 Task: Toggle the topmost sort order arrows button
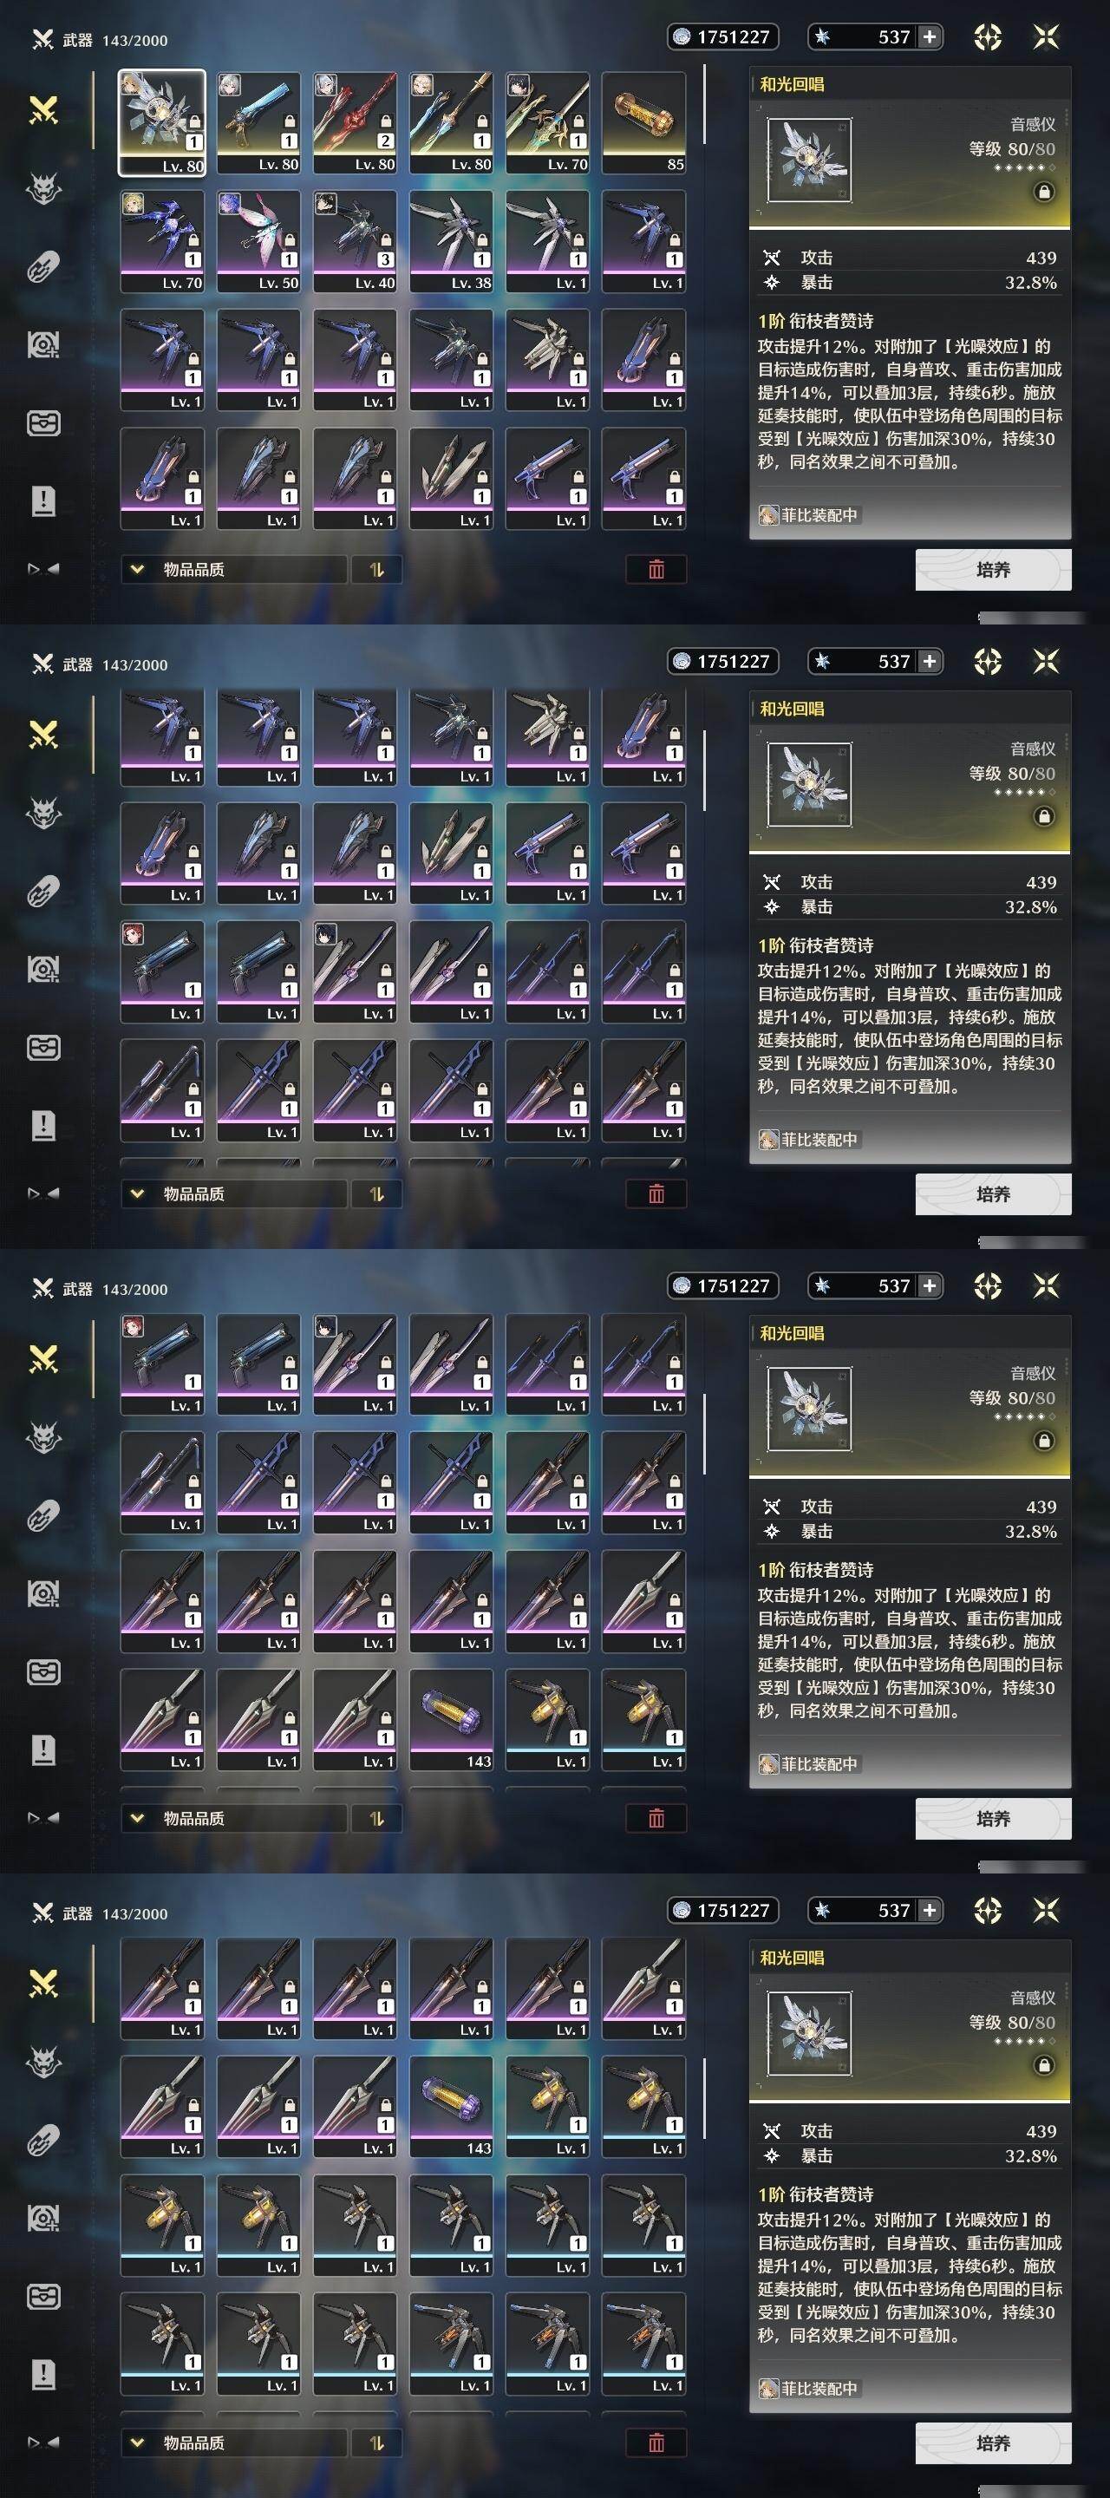pyautogui.click(x=376, y=569)
